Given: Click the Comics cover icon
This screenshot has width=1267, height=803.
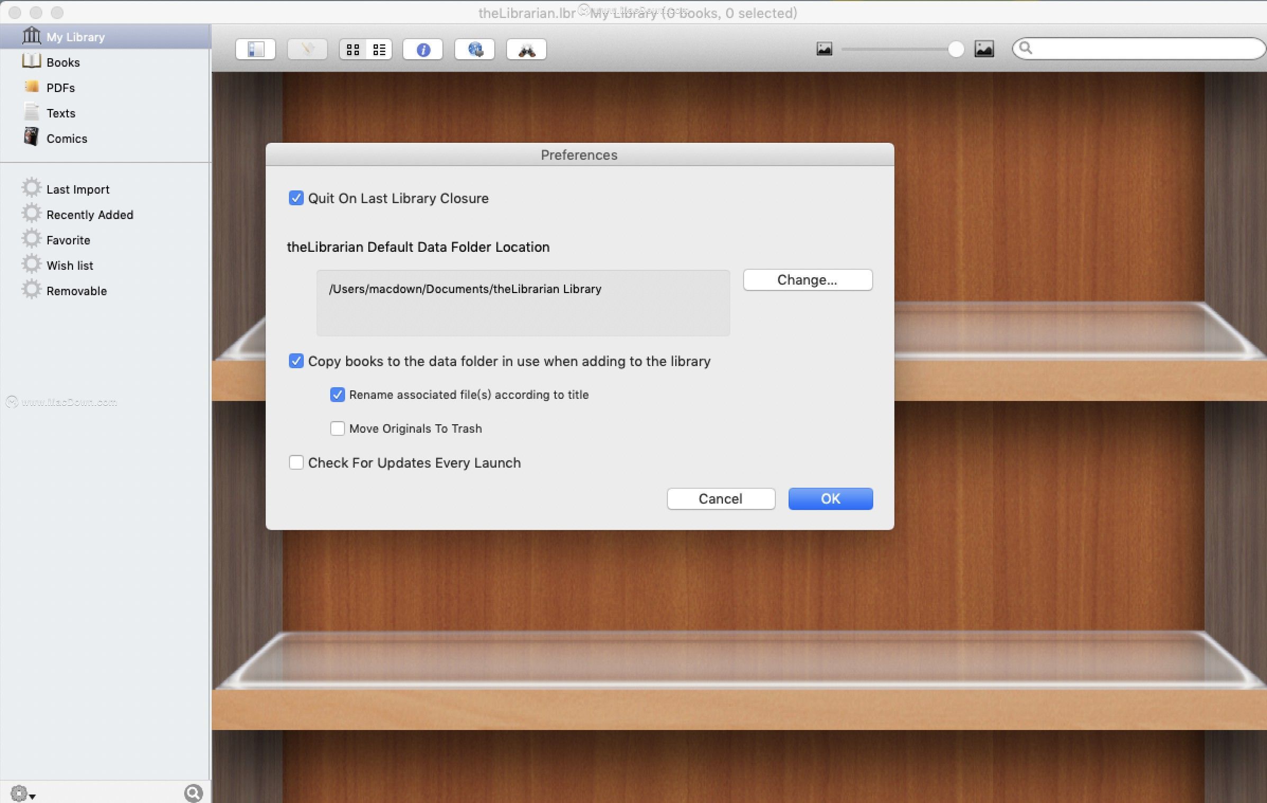Looking at the screenshot, I should pos(32,136).
